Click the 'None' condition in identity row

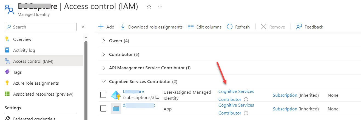tap(333, 95)
